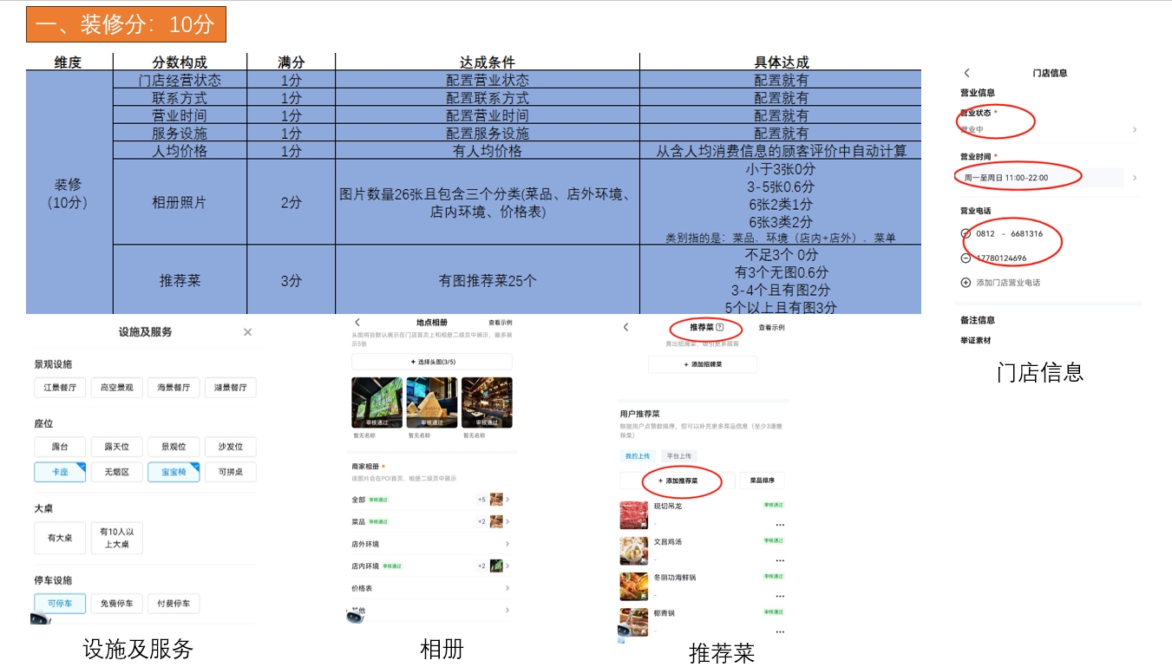This screenshot has width=1172, height=667.
Task: Open more options dots for 现切吊龙
Action: coord(780,525)
